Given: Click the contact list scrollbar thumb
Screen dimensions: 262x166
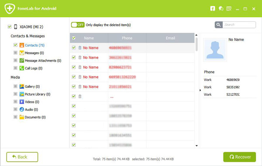Looking at the screenshot, I should (x=196, y=44).
